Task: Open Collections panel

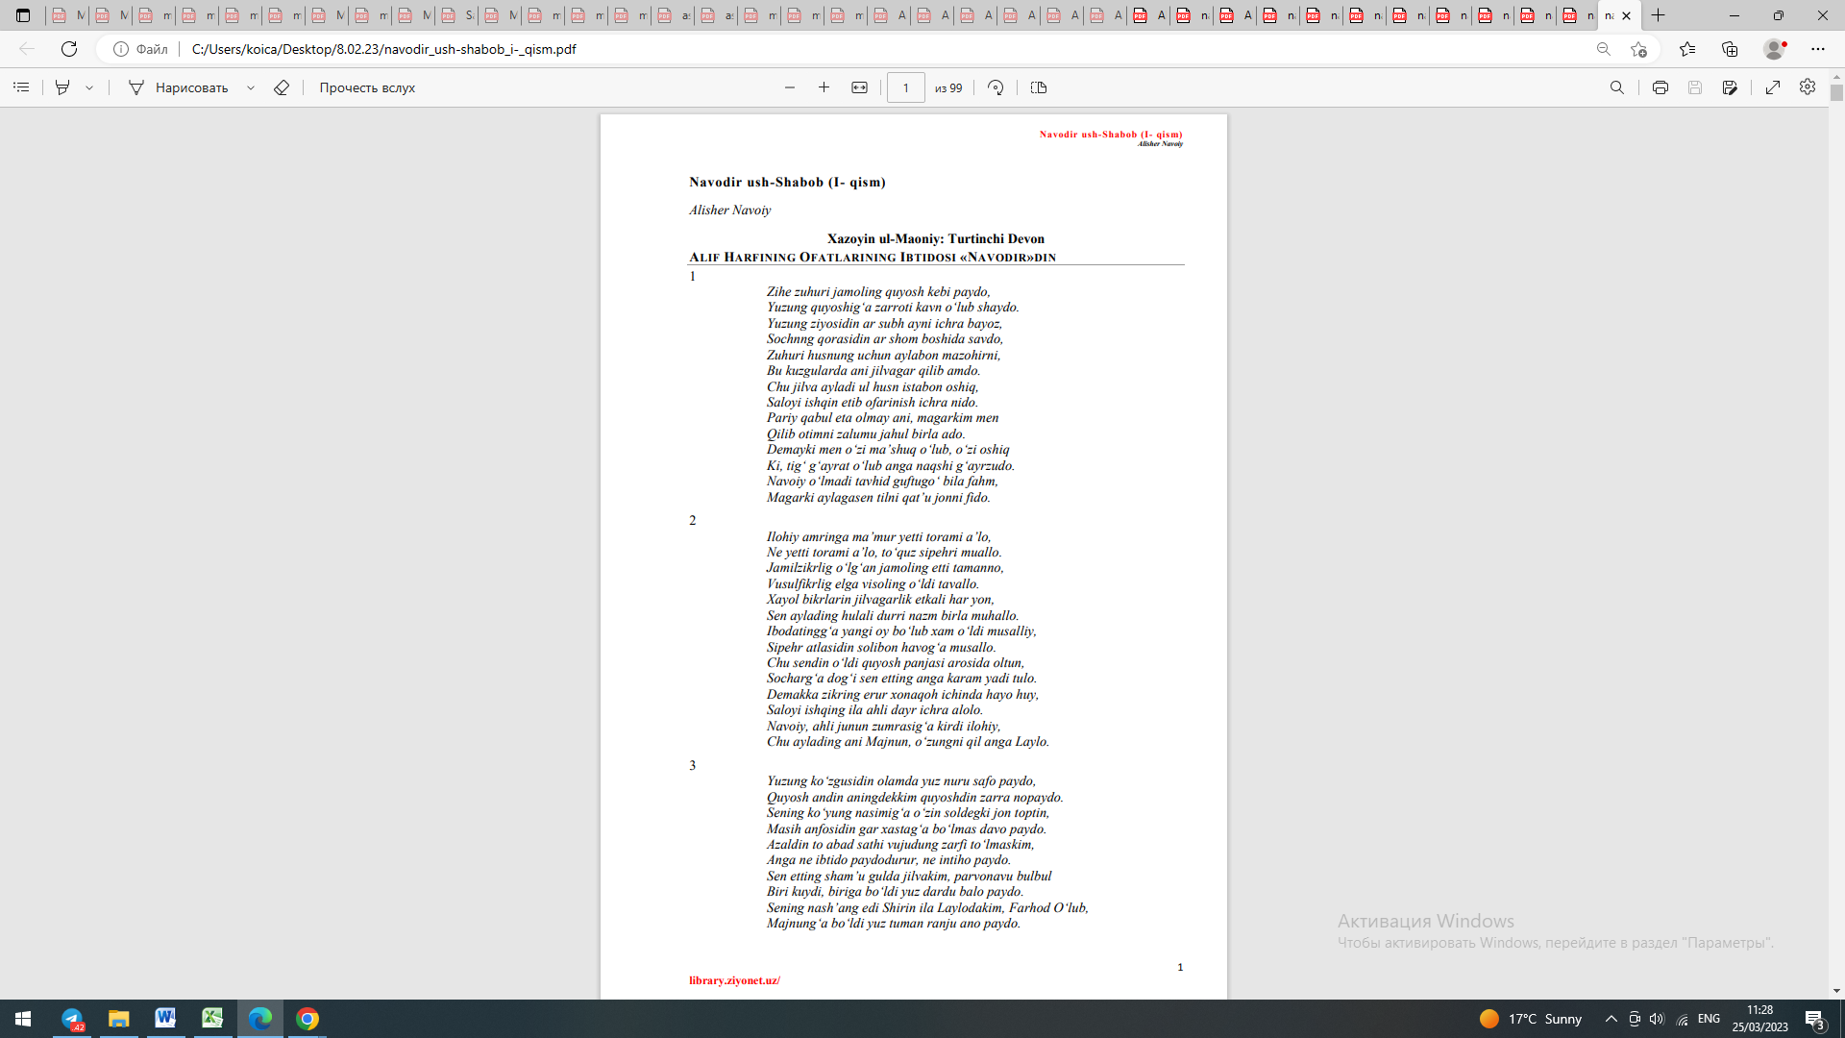Action: pos(1730,49)
